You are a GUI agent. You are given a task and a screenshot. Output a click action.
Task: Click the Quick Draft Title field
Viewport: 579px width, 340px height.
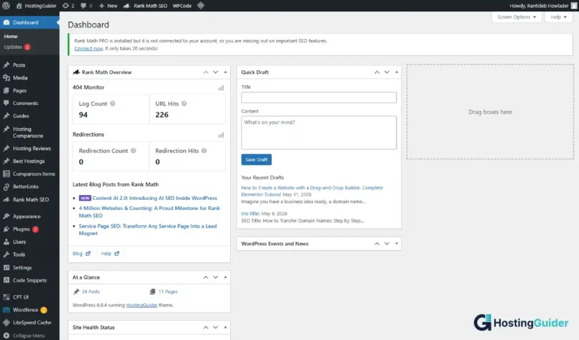pos(319,98)
